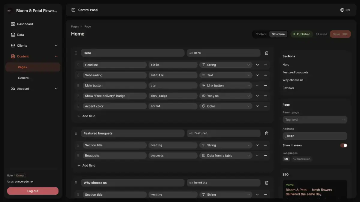Click the Pages breadcrumb link
The height and width of the screenshot is (202, 360).
(75, 26)
